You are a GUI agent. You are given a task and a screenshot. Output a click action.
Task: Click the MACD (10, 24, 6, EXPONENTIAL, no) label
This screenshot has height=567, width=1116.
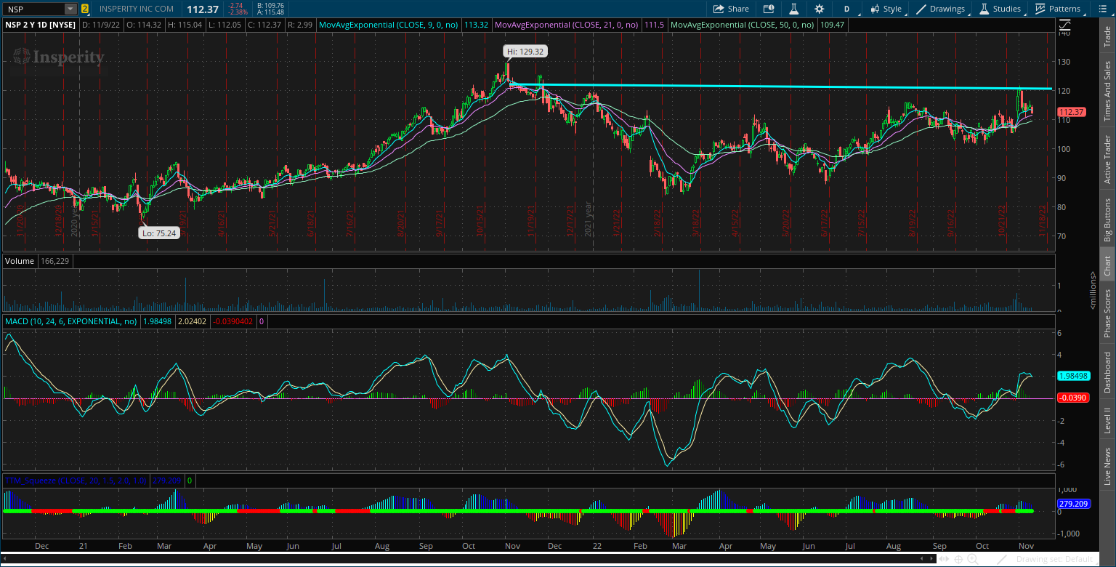point(71,321)
